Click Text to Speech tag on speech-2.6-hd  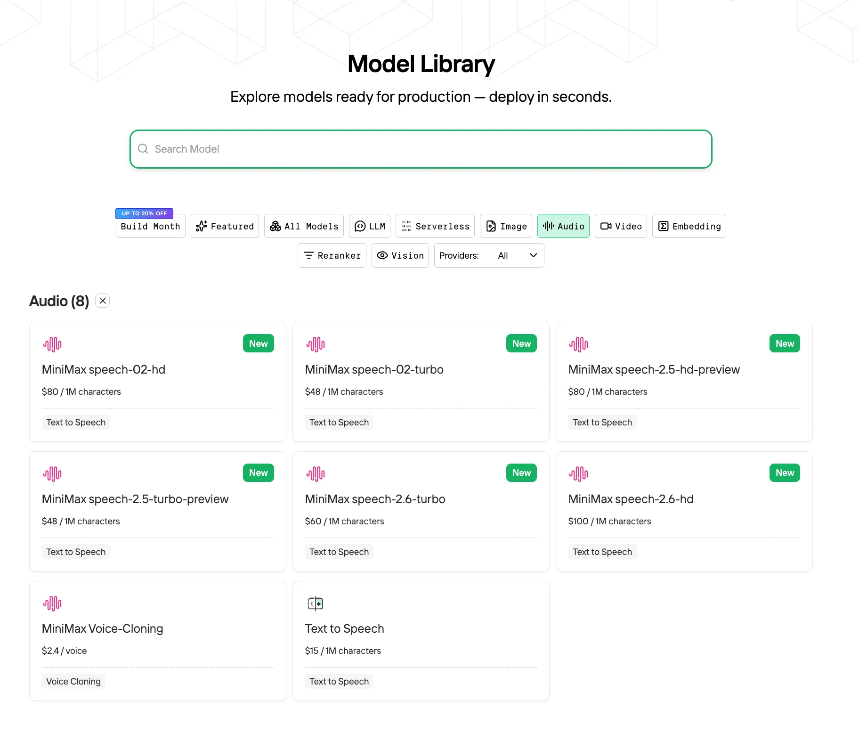coord(602,552)
